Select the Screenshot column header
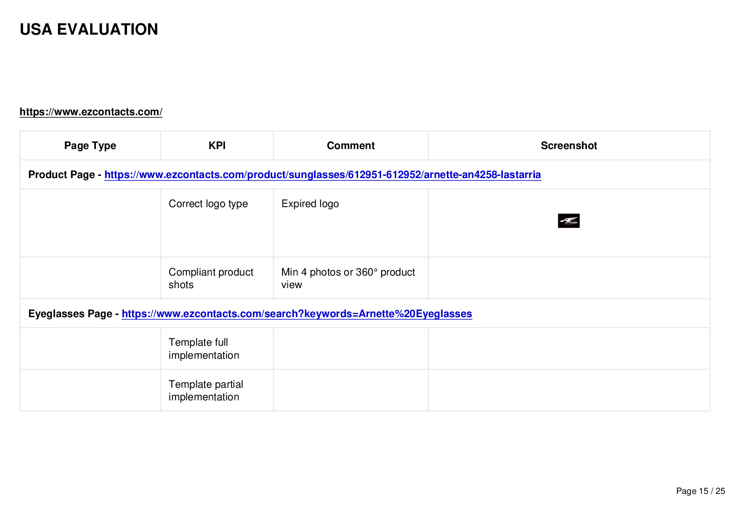This screenshot has height=516, width=730. (x=569, y=146)
